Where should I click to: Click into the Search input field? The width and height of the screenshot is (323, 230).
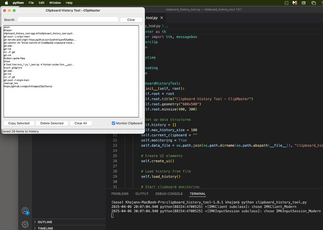pos(67,19)
